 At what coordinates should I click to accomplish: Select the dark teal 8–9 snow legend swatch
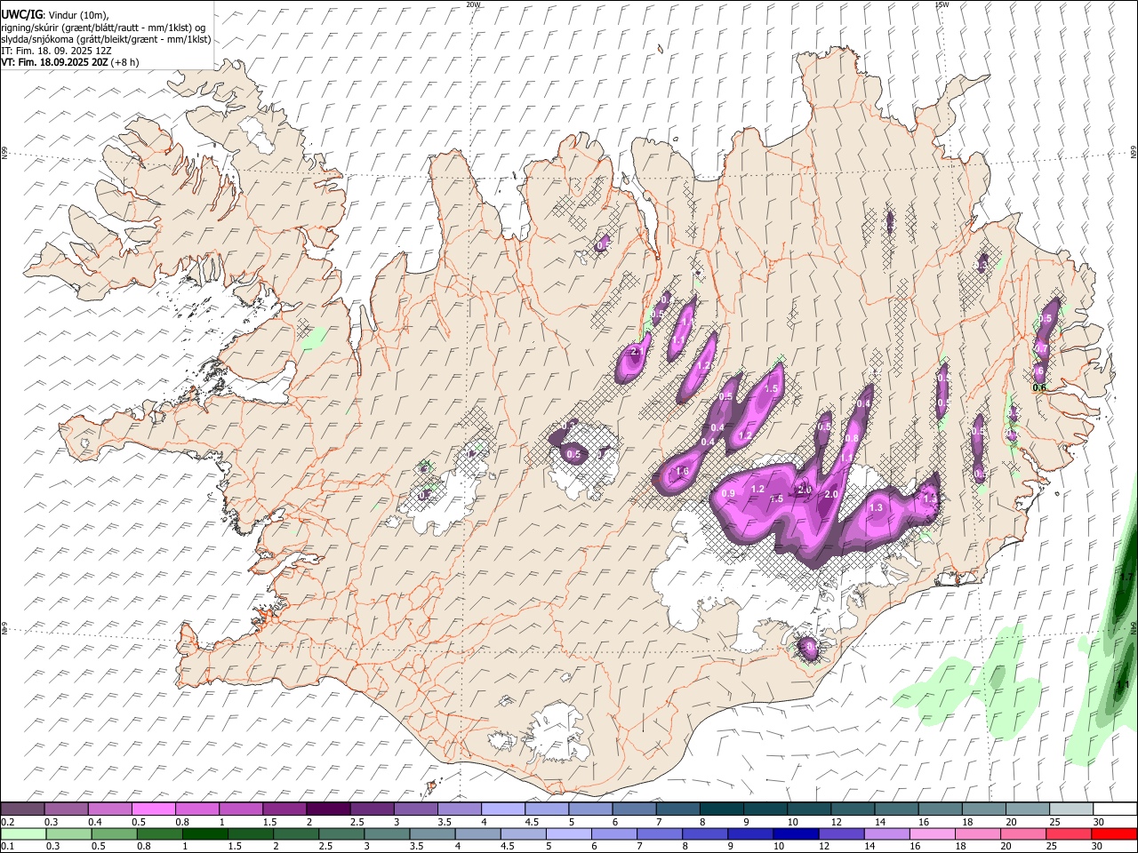pos(722,809)
